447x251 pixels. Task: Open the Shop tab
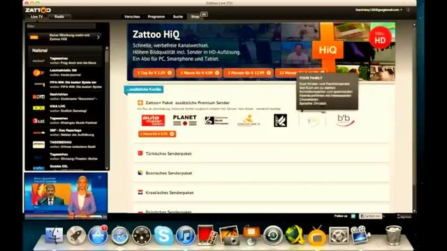click(196, 17)
